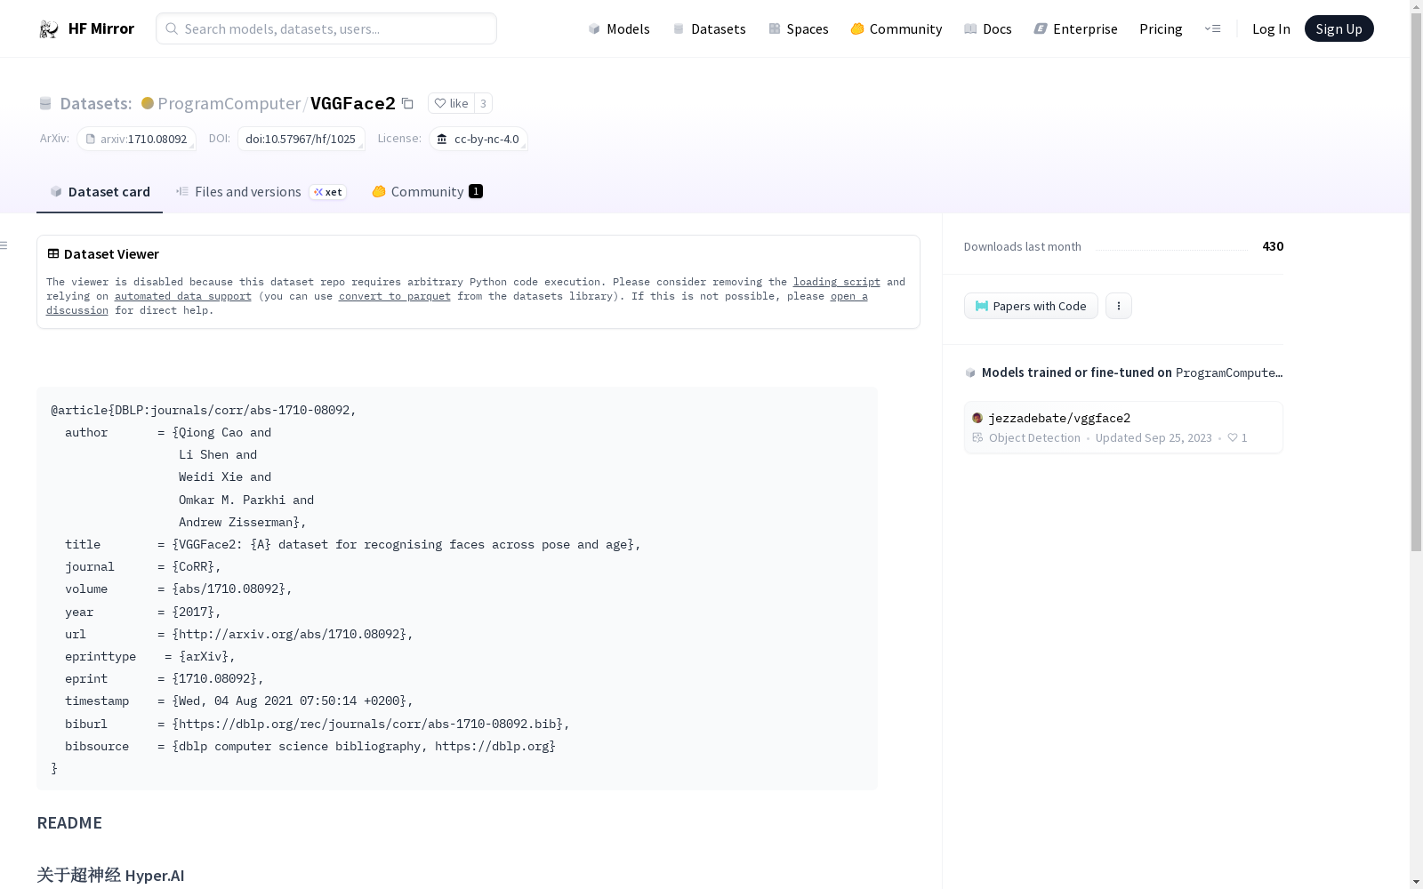
Task: Toggle the table of contents icon at left edge
Action: coord(4,245)
